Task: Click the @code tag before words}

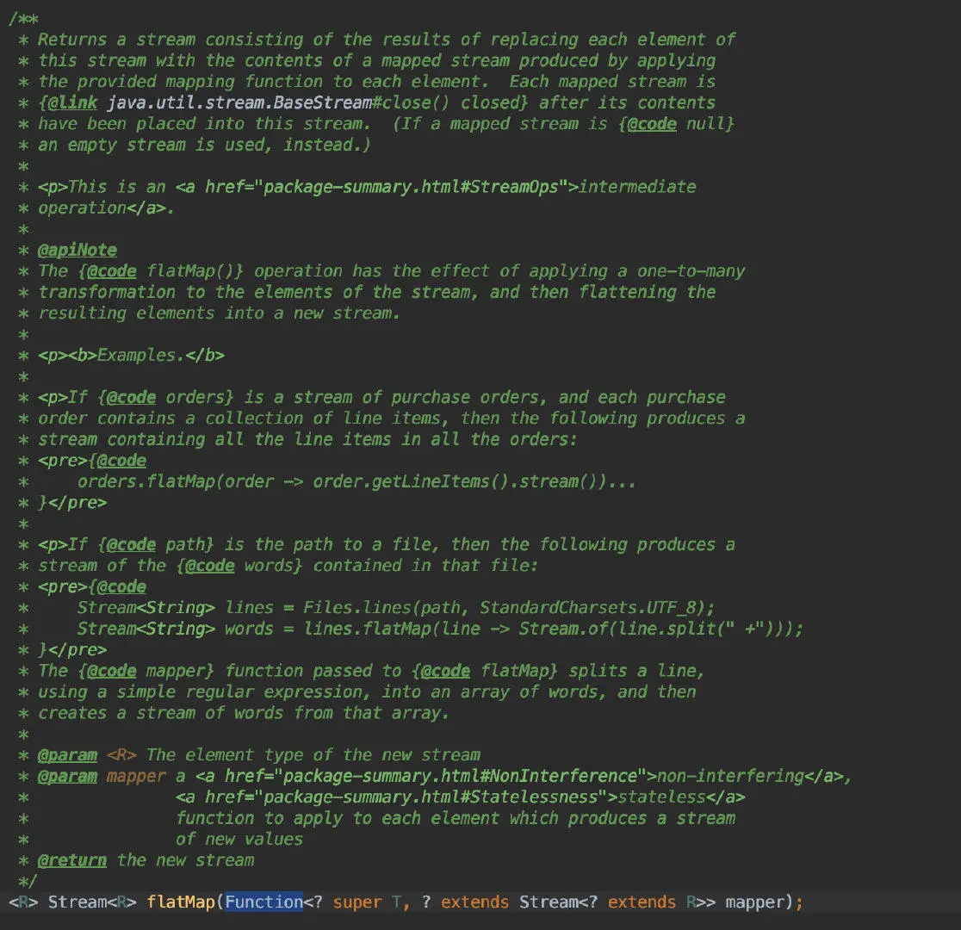Action: pos(209,565)
